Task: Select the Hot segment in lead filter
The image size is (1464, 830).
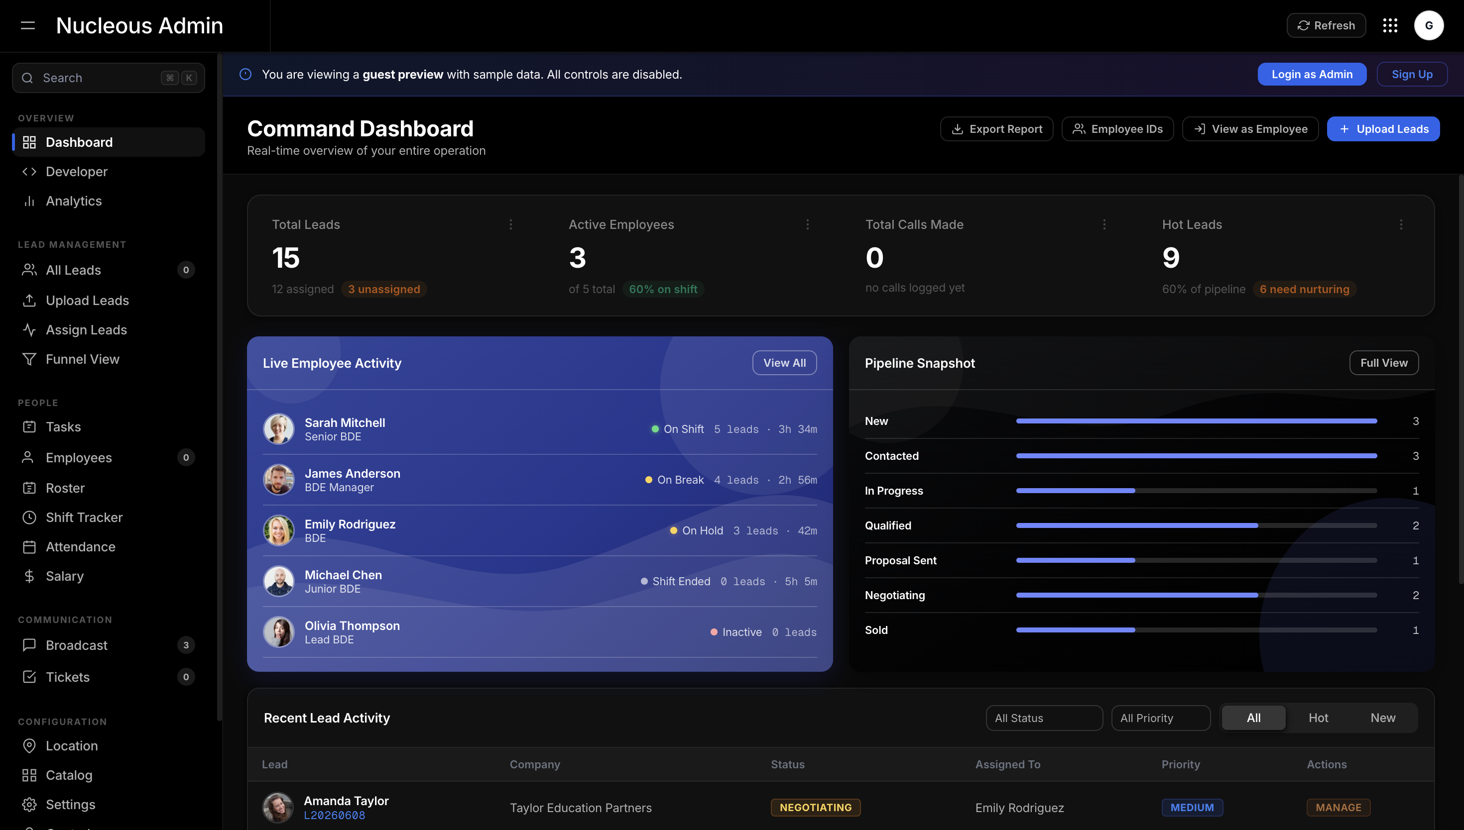Action: [x=1318, y=718]
